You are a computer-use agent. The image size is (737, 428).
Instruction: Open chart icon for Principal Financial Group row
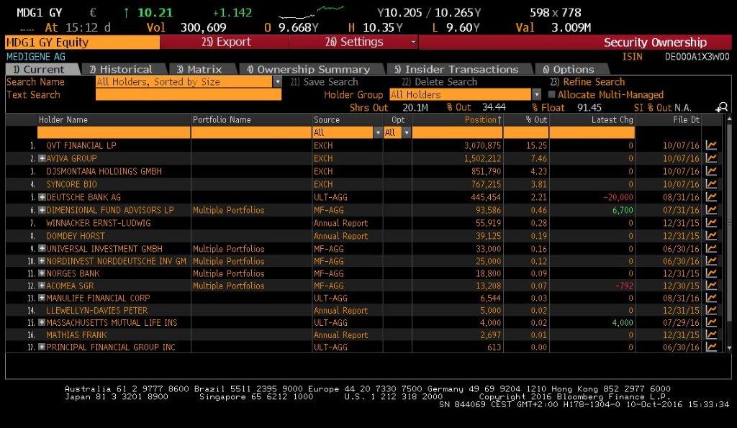[711, 347]
